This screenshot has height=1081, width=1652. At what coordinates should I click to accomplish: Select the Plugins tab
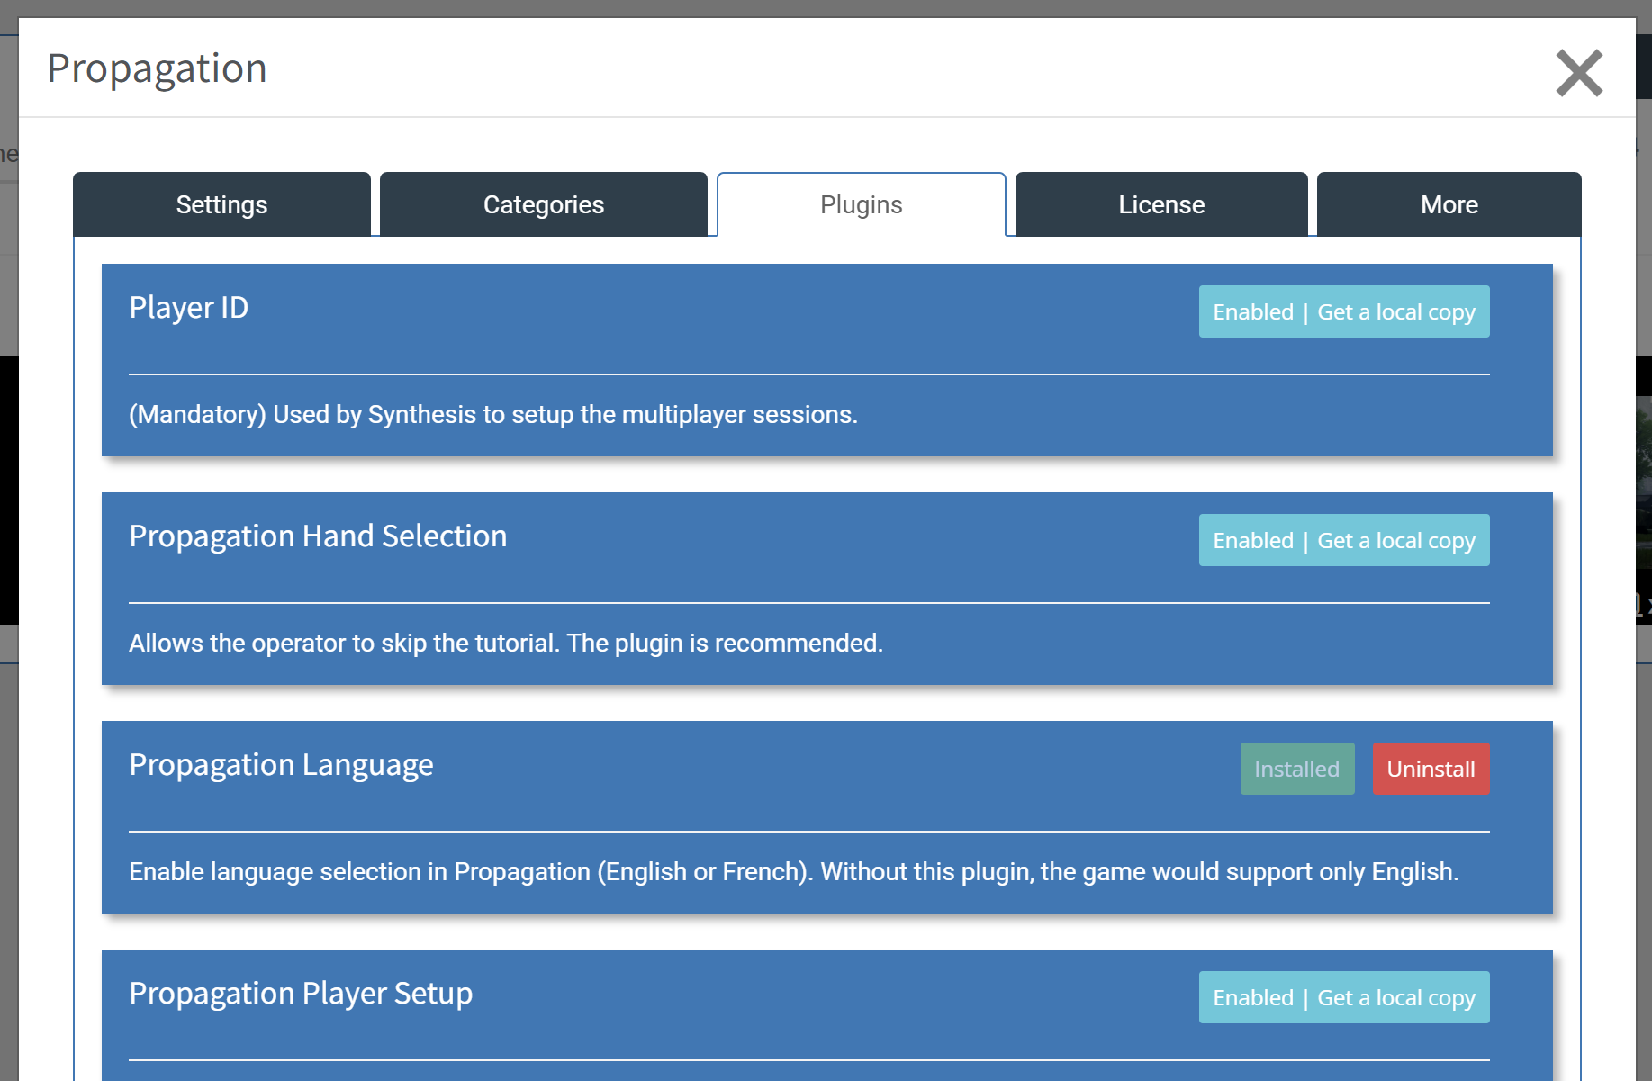pyautogui.click(x=862, y=204)
